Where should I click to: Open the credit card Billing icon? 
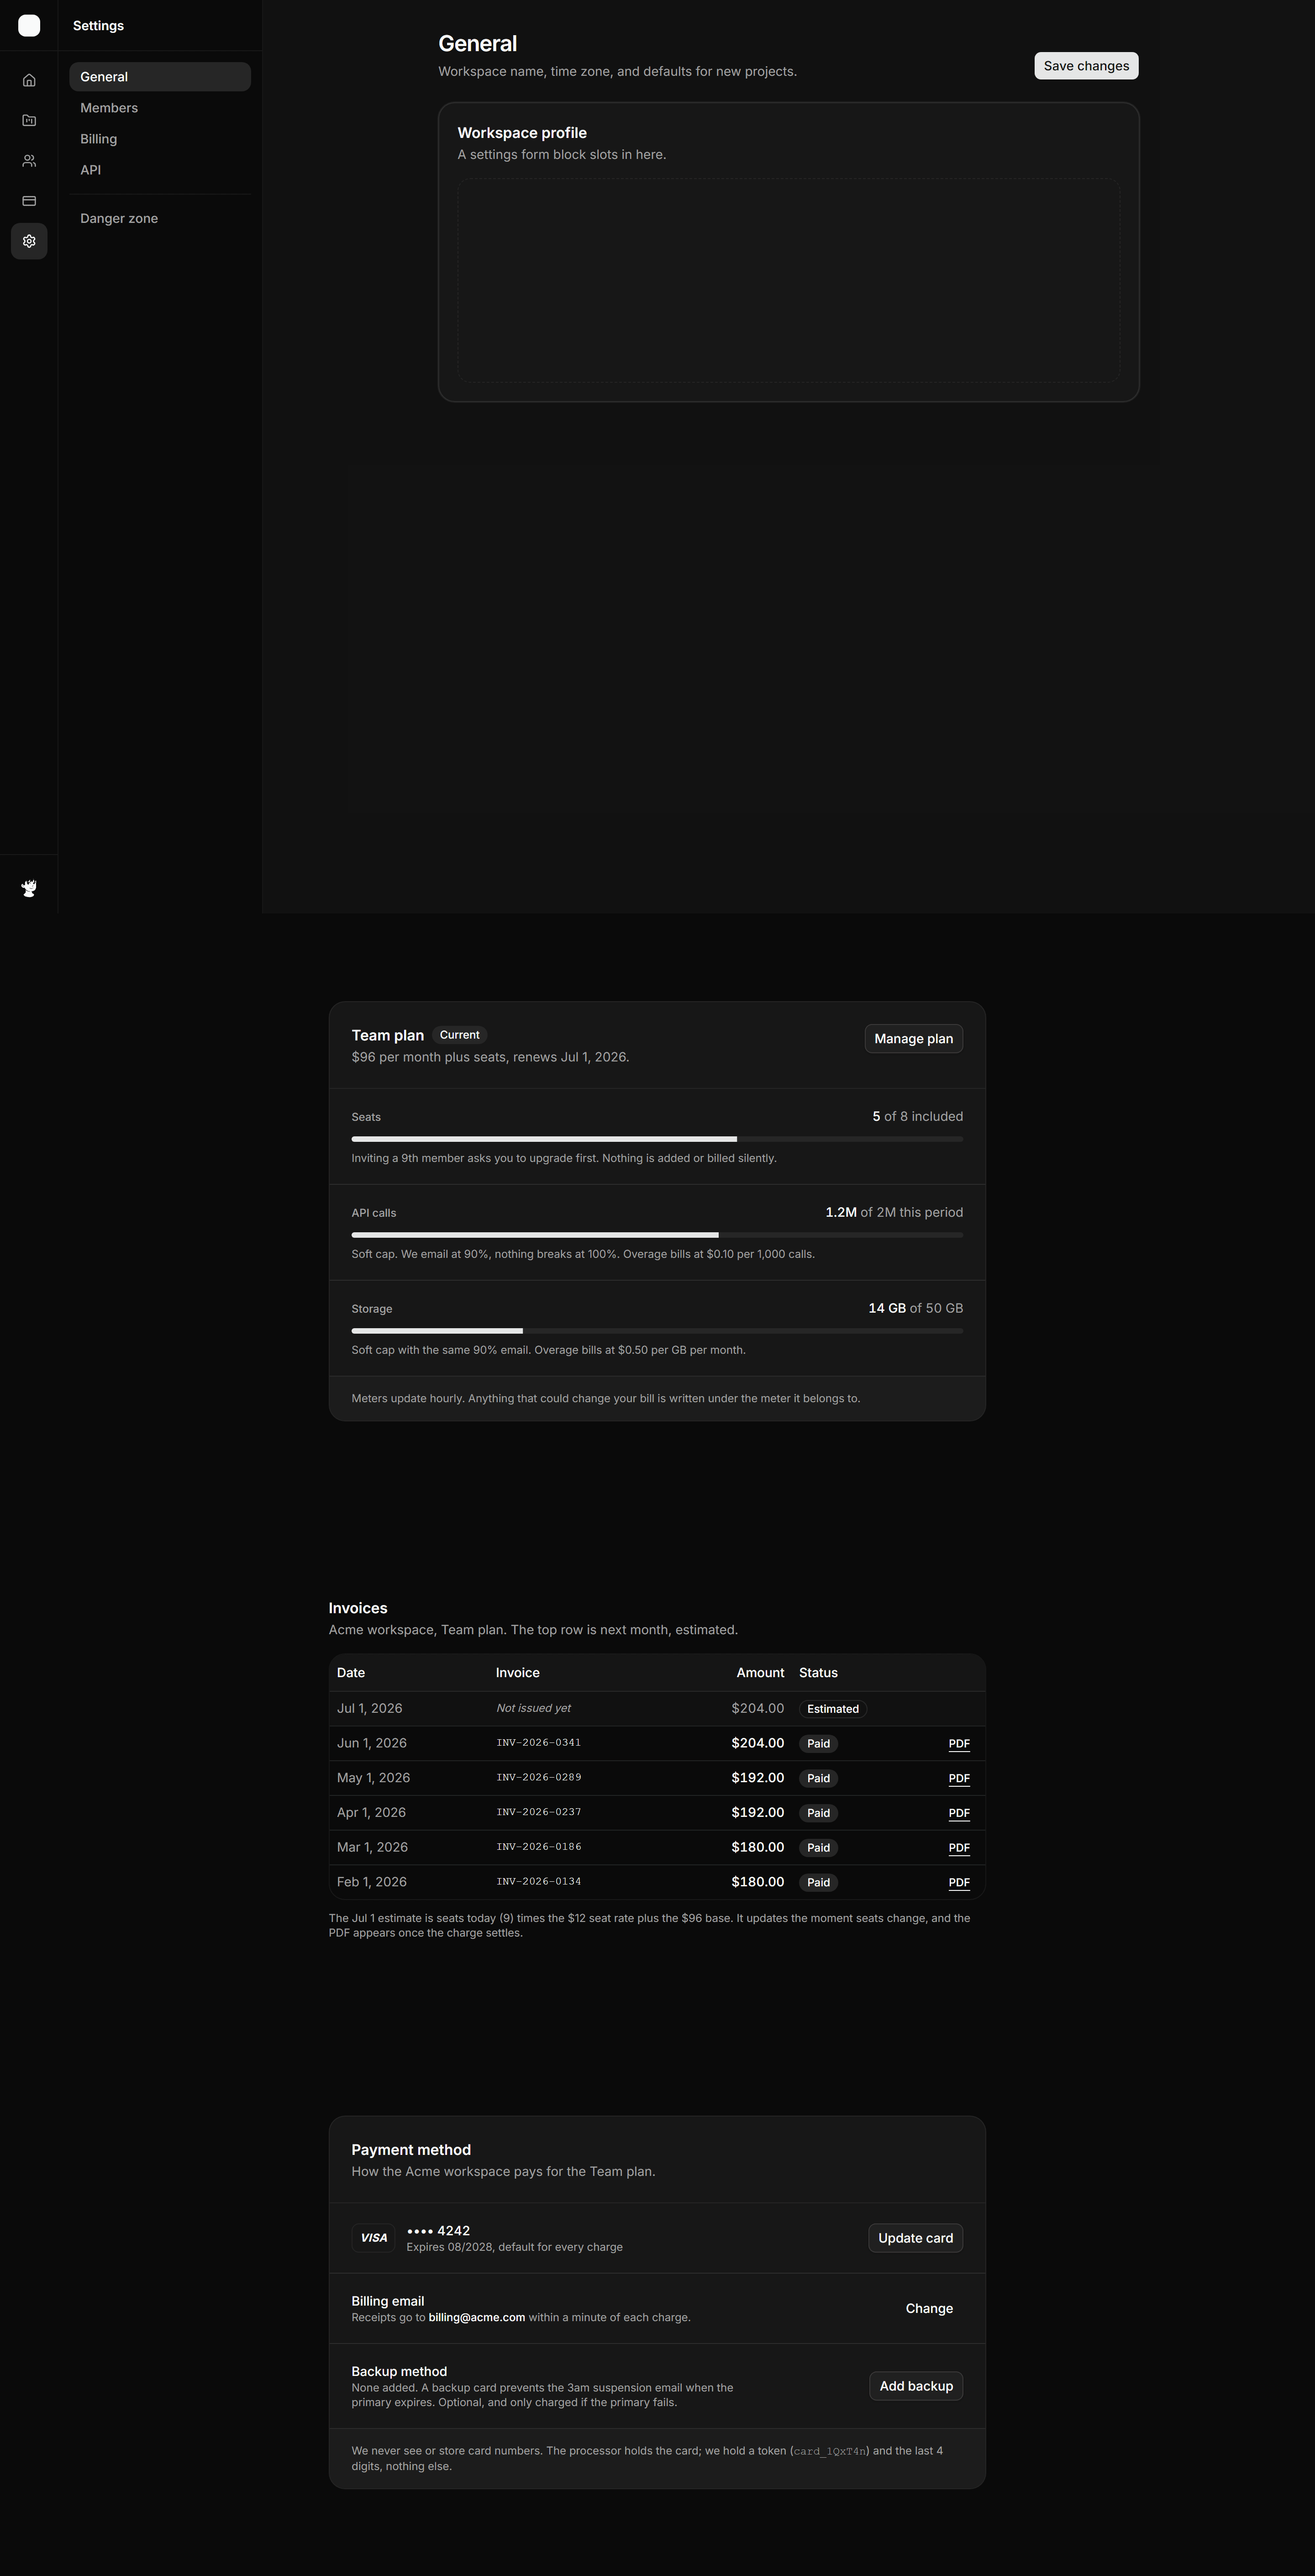click(x=29, y=201)
